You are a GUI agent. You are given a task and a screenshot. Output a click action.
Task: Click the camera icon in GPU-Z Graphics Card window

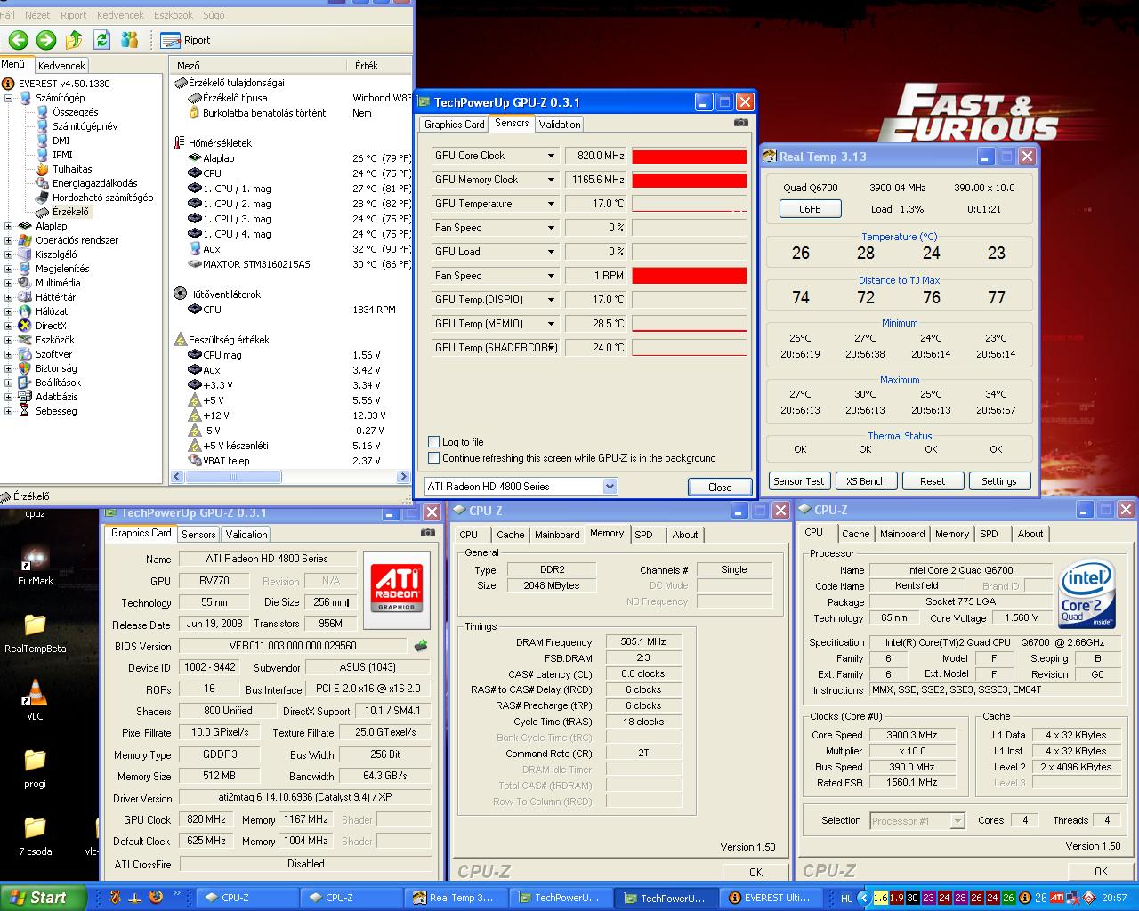(x=428, y=532)
